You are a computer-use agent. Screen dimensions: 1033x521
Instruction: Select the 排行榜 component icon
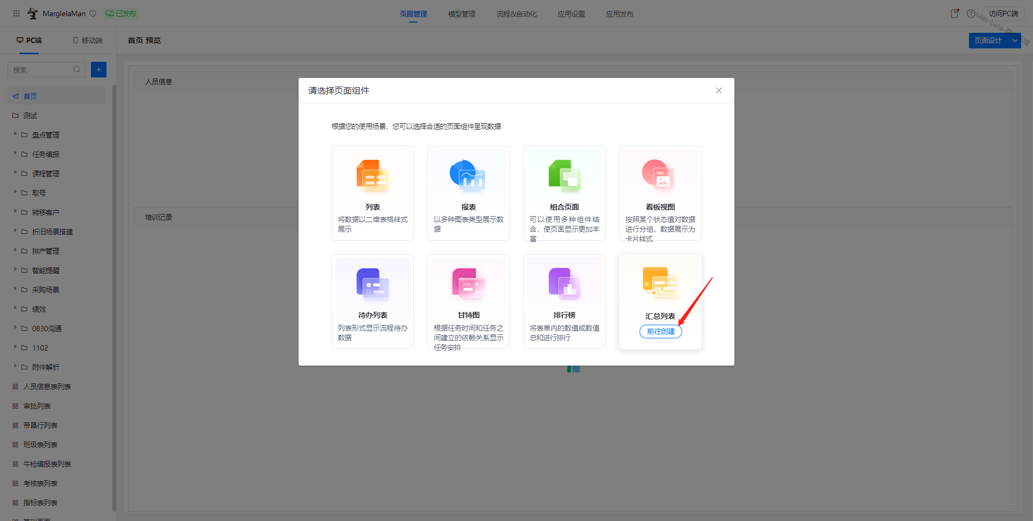[564, 283]
